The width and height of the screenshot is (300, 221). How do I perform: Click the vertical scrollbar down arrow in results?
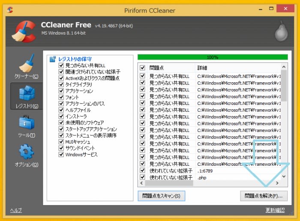tap(284, 176)
